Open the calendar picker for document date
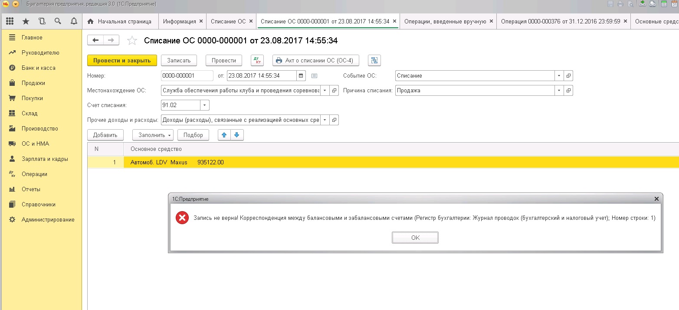Image resolution: width=679 pixels, height=310 pixels. (x=301, y=76)
